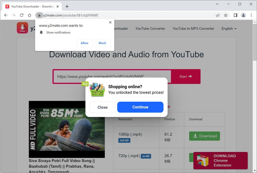
Task: Expand the English language dropdown
Action: 229,28
